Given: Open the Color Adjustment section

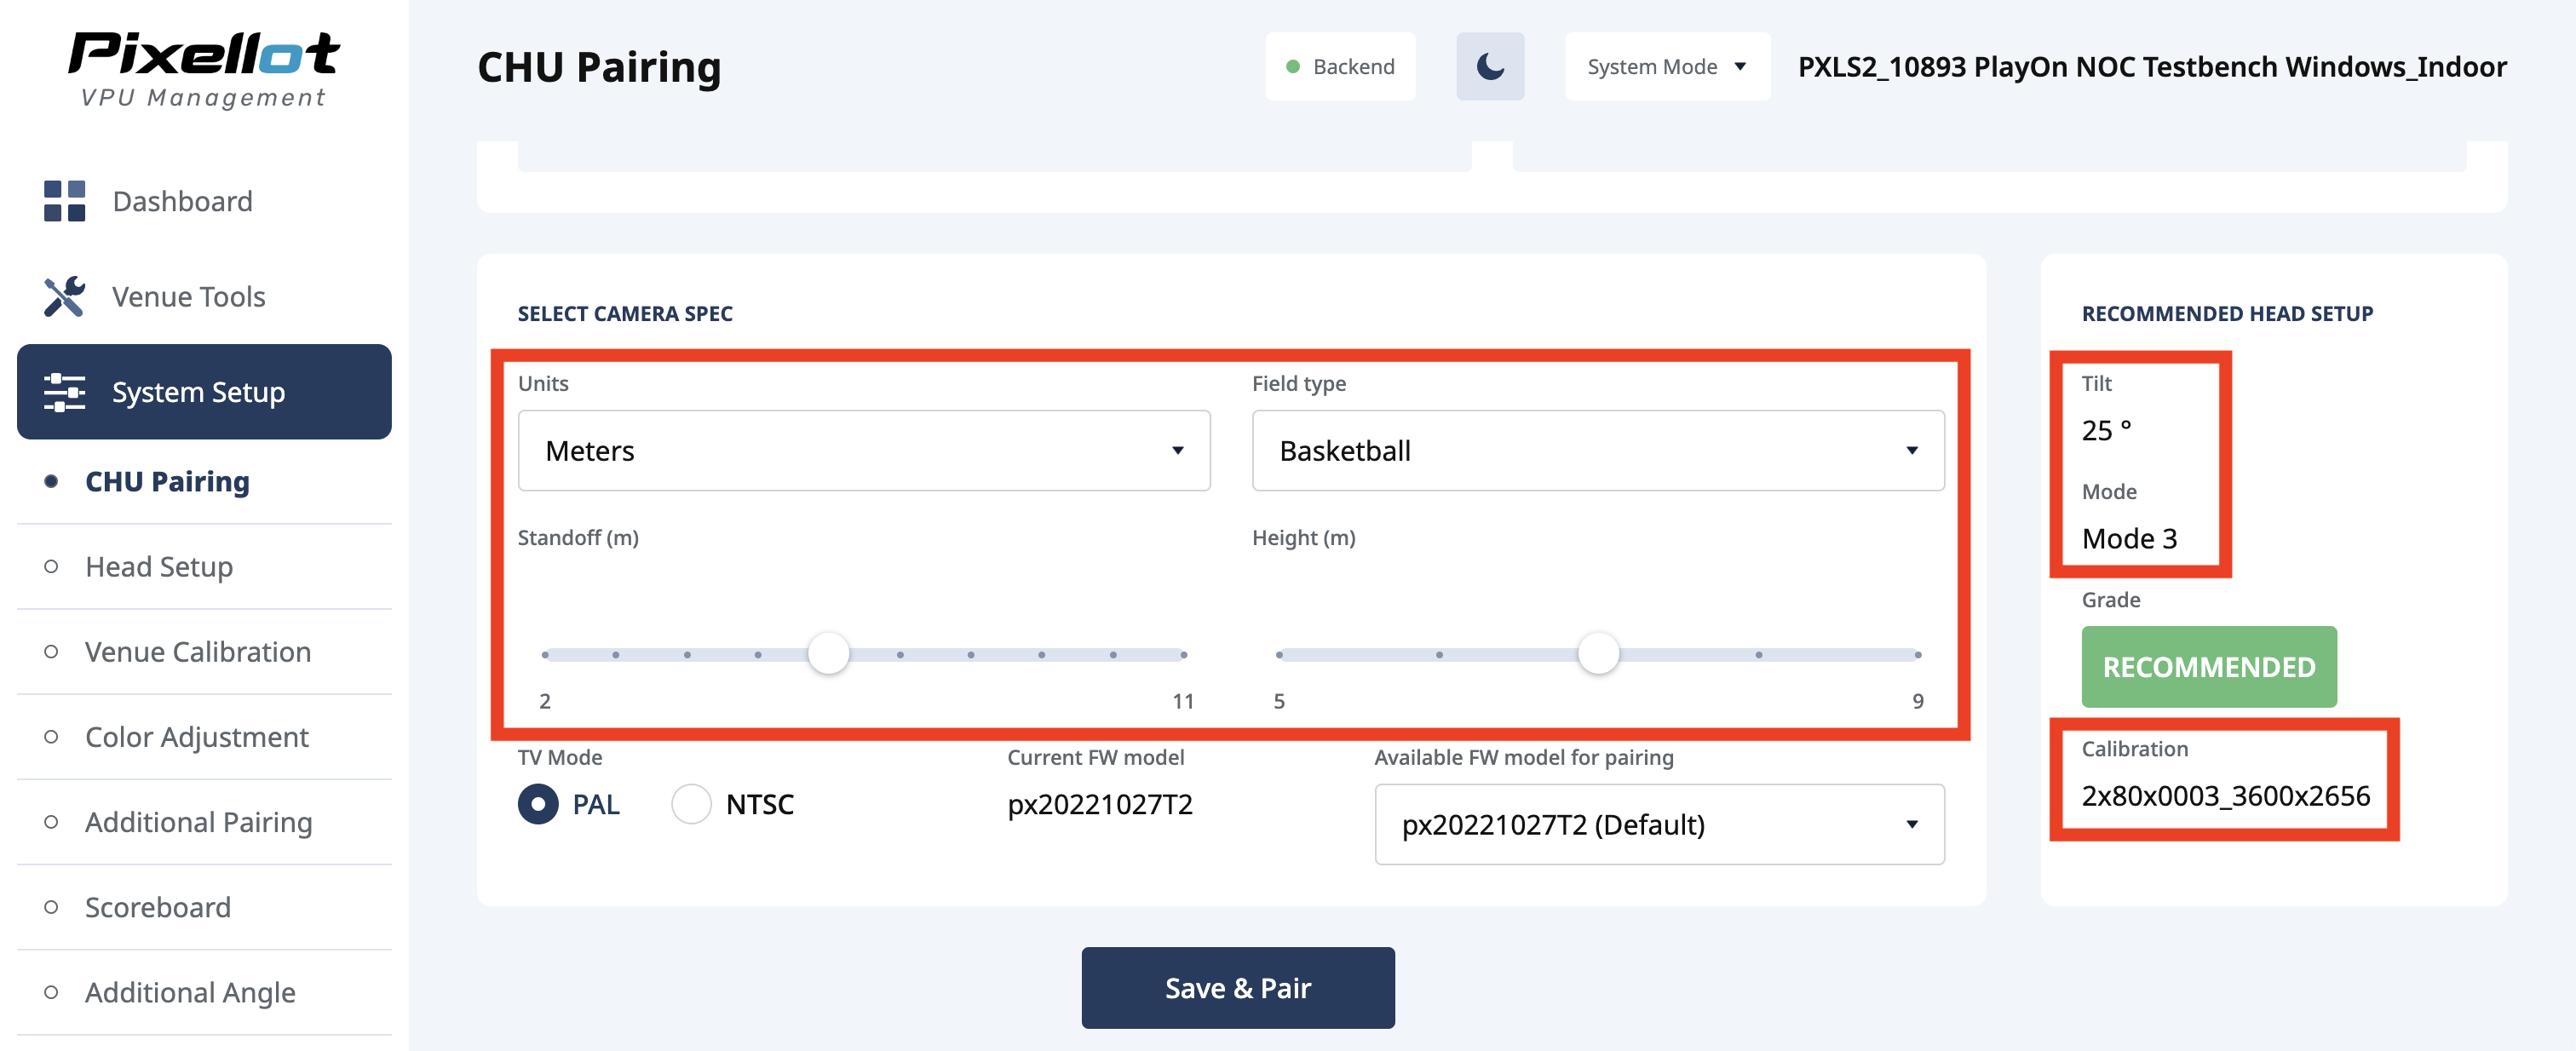Looking at the screenshot, I should tap(196, 737).
